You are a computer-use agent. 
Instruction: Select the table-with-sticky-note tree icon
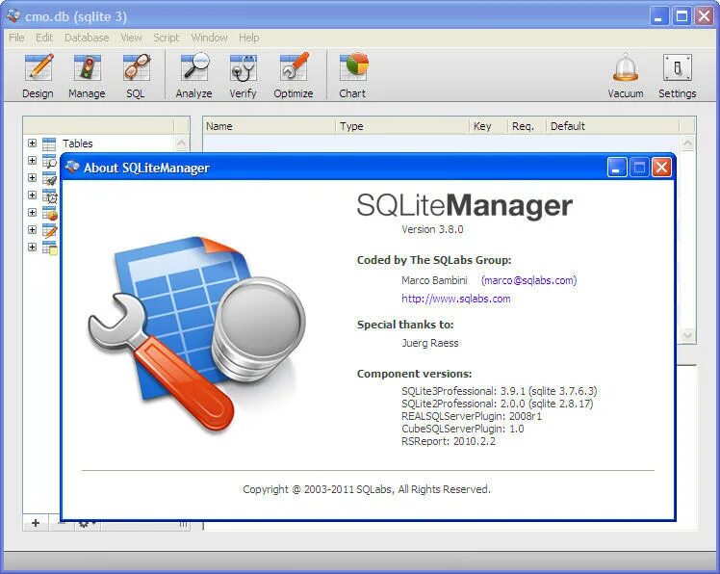(x=49, y=248)
